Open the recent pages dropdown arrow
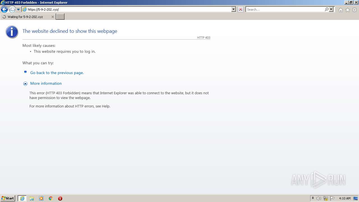The image size is (359, 202). [x=19, y=10]
